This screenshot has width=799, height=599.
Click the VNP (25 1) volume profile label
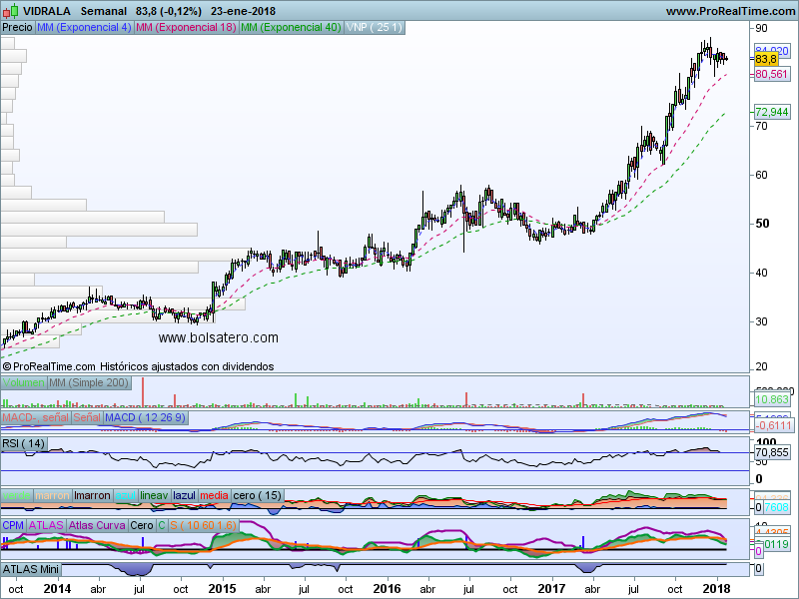point(374,27)
